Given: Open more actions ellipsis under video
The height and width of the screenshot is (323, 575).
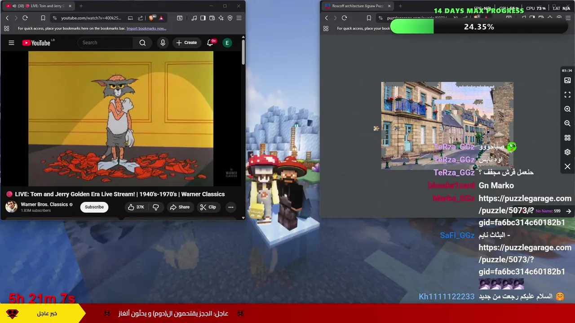Looking at the screenshot, I should pyautogui.click(x=230, y=207).
